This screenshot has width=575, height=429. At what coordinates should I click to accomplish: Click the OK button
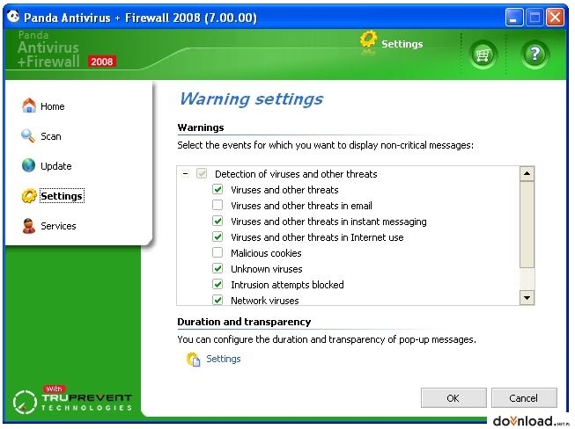(453, 398)
